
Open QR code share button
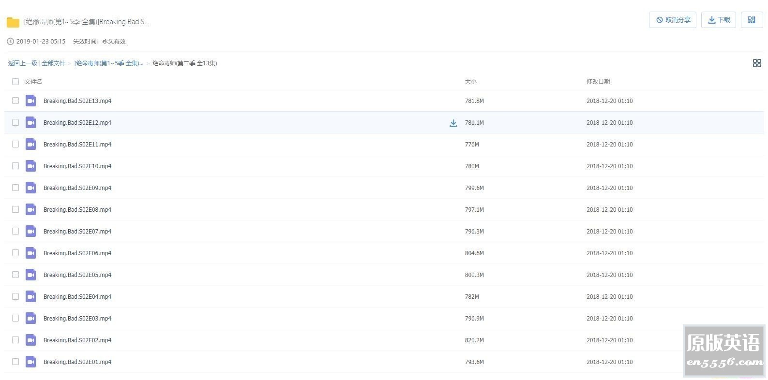pyautogui.click(x=752, y=20)
